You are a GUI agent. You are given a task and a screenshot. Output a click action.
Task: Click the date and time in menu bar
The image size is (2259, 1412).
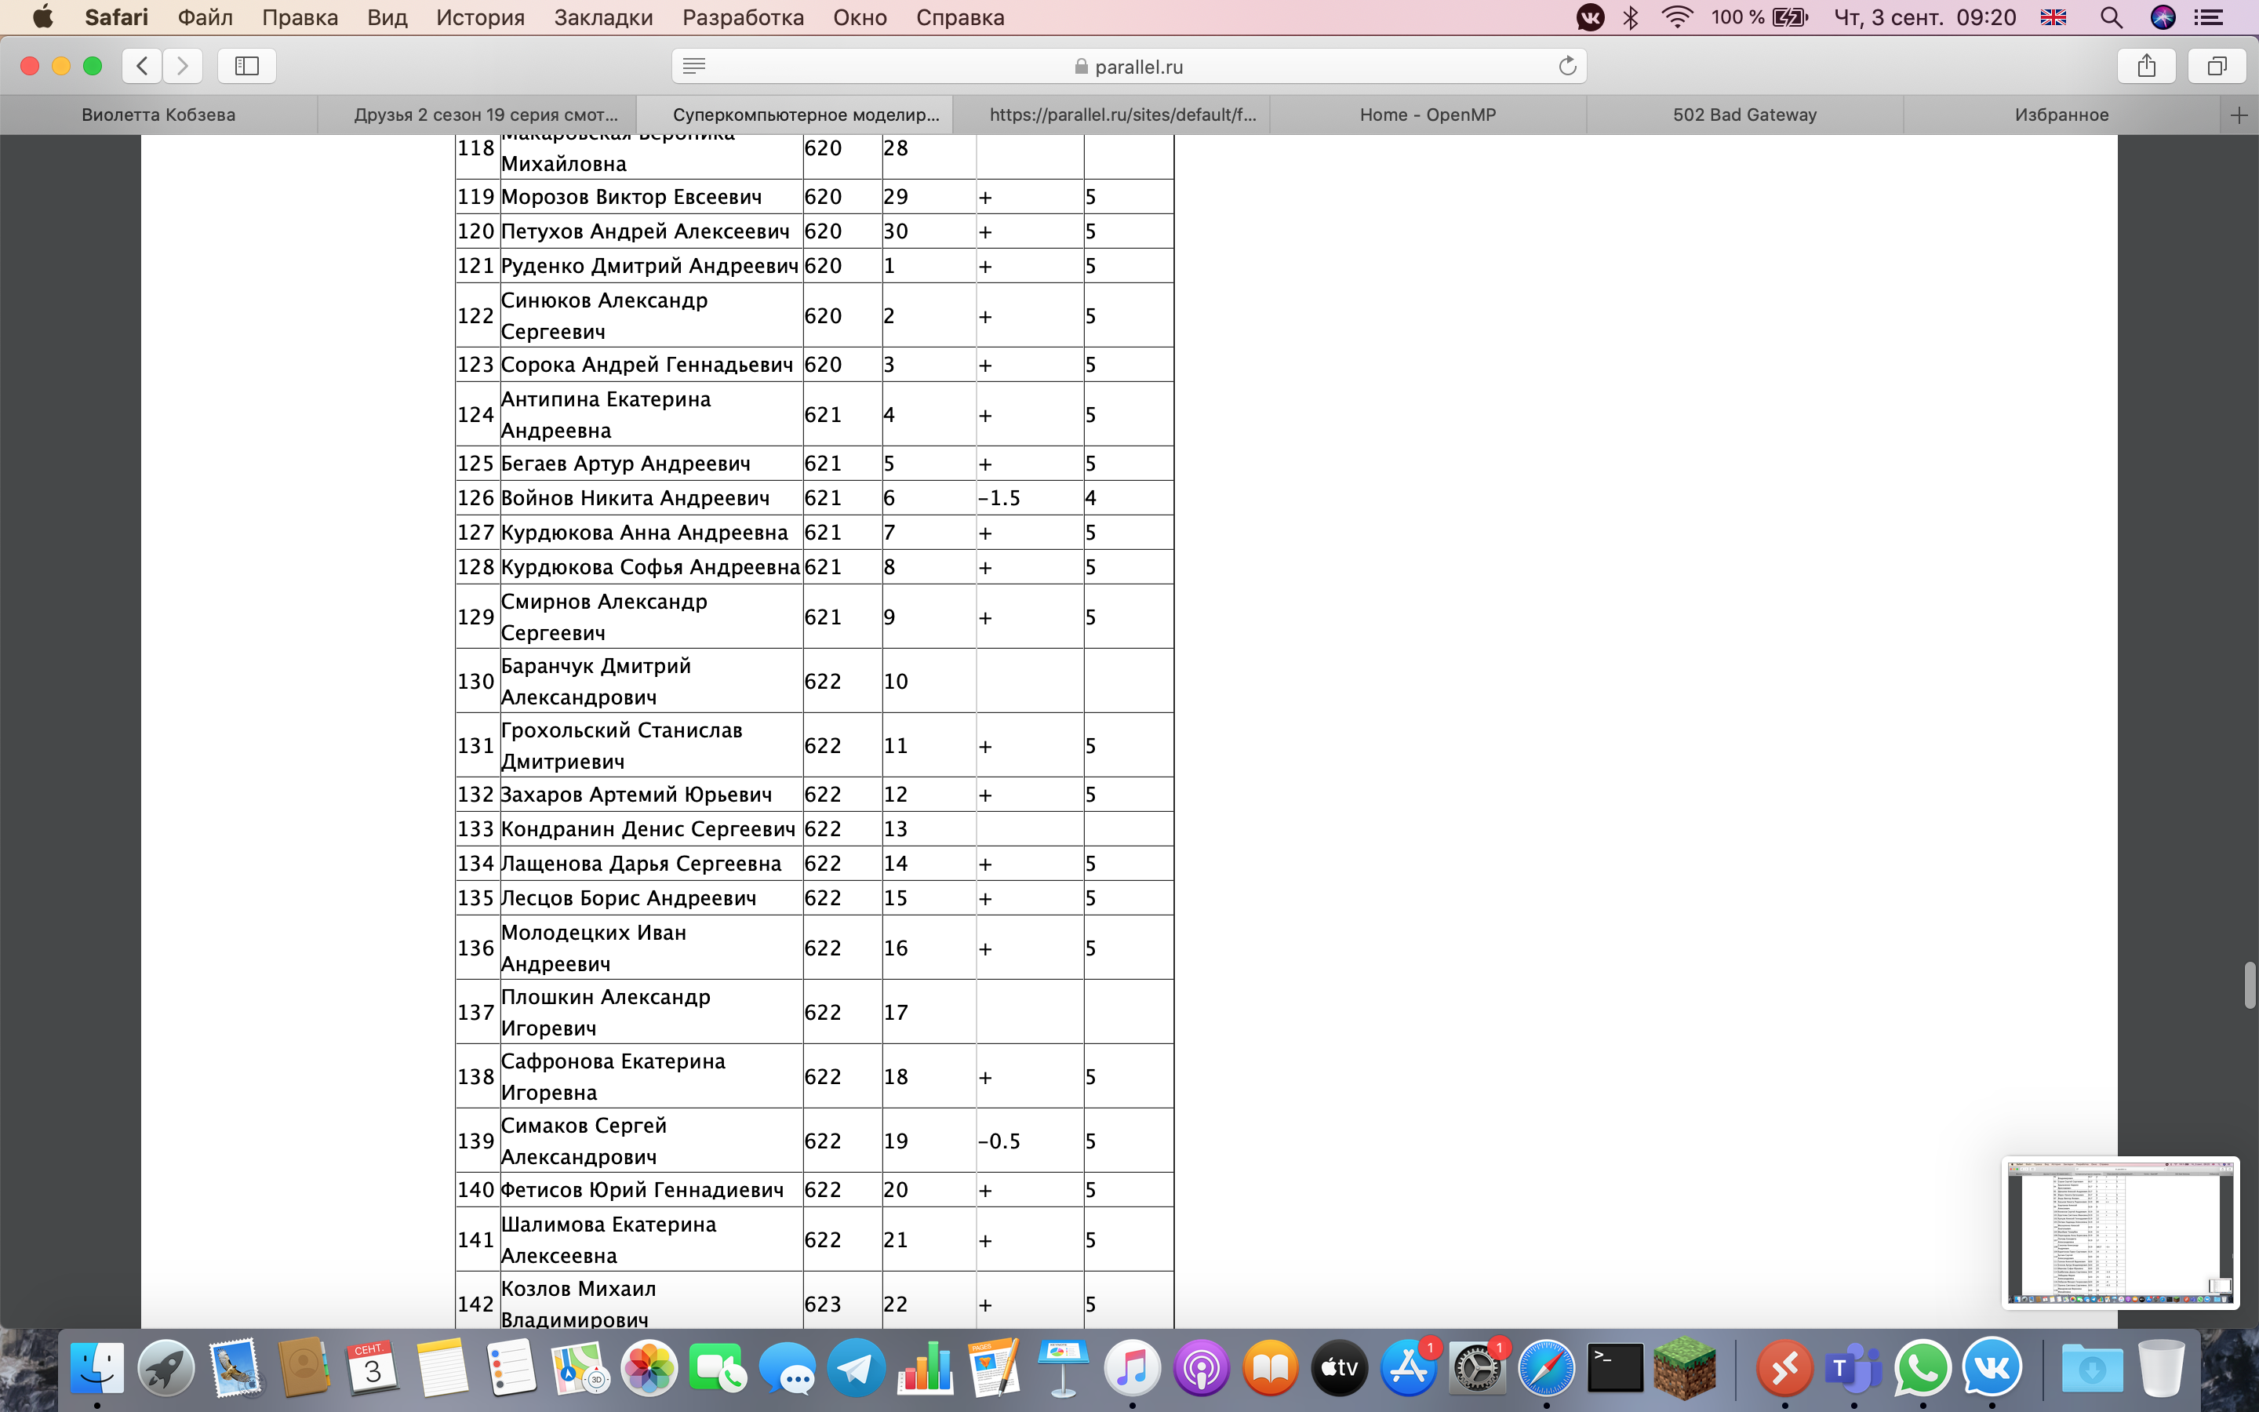click(x=1925, y=16)
